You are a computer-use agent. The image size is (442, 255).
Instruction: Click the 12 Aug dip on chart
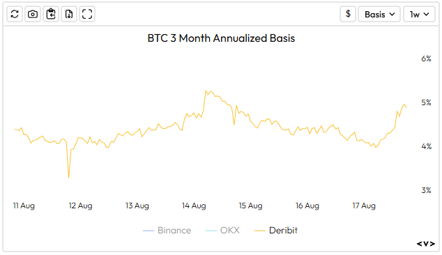click(x=69, y=178)
